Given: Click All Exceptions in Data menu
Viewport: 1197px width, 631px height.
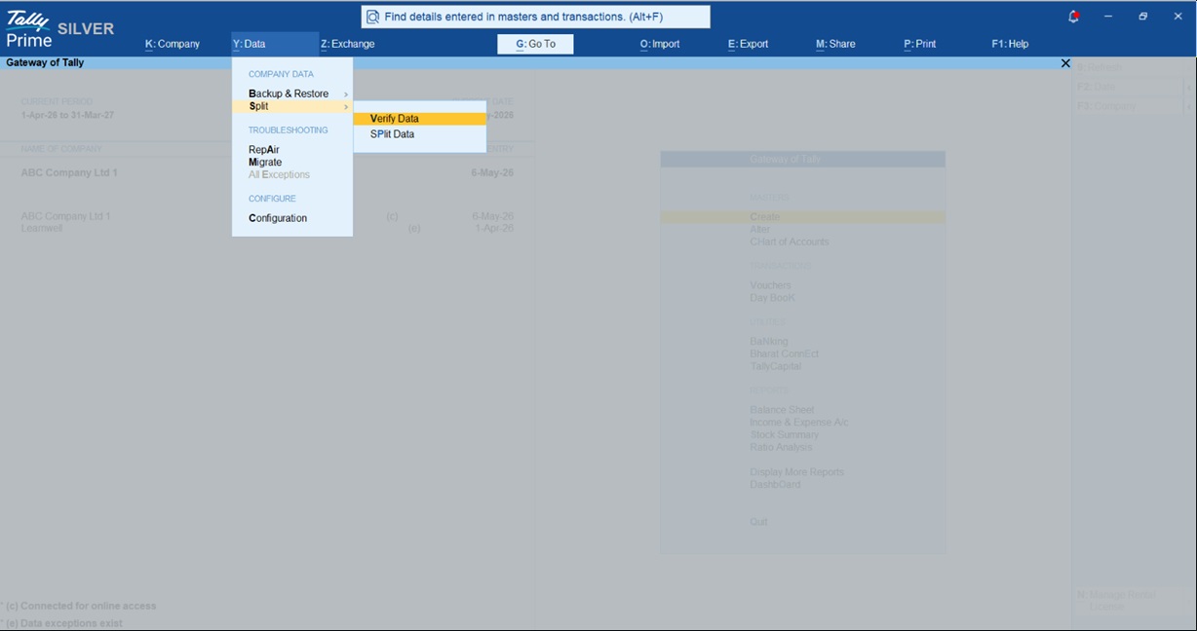Looking at the screenshot, I should coord(279,174).
